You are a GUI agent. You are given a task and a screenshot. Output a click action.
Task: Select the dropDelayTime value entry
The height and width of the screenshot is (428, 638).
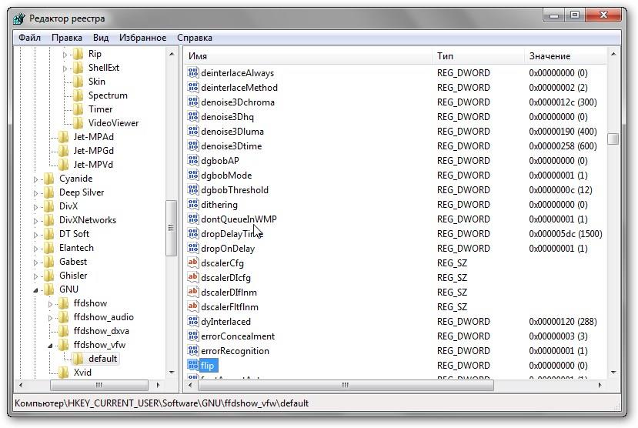231,234
